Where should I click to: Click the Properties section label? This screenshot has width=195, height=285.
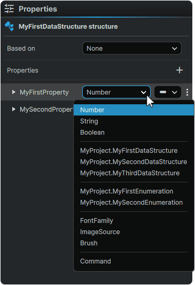tap(22, 71)
